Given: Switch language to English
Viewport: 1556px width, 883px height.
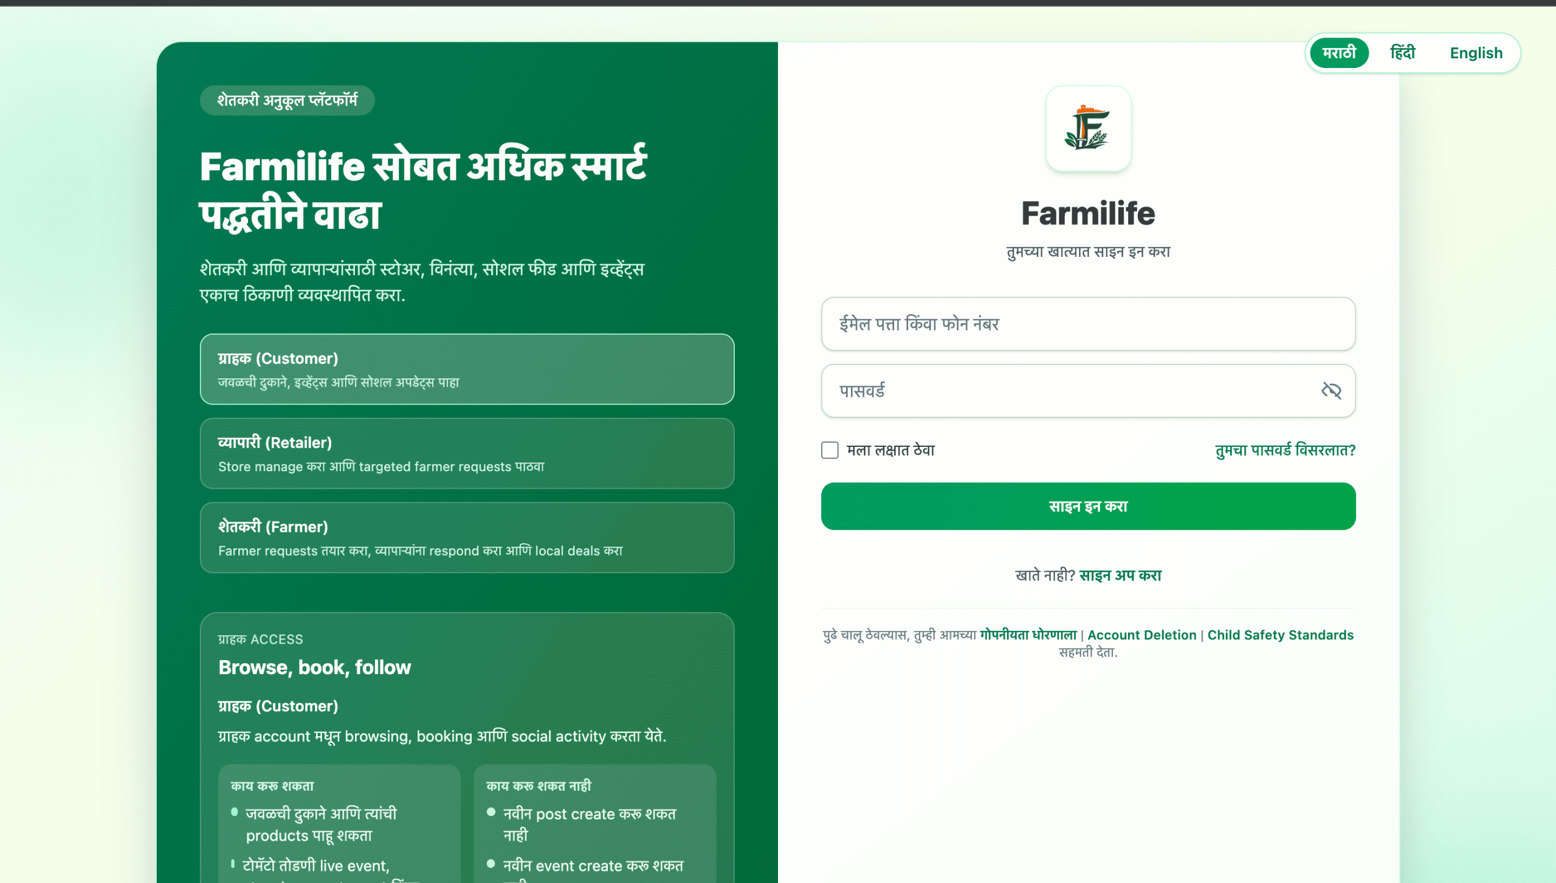Looking at the screenshot, I should coord(1476,53).
